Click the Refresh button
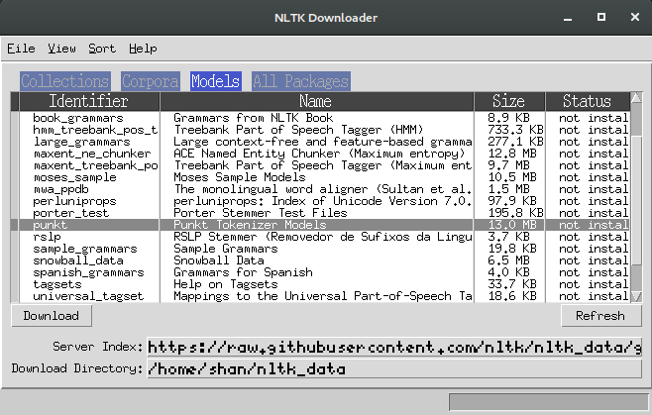This screenshot has height=415, width=652. tap(600, 316)
